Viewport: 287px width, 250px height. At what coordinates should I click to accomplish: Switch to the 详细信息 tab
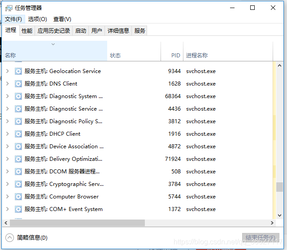tap(118, 31)
